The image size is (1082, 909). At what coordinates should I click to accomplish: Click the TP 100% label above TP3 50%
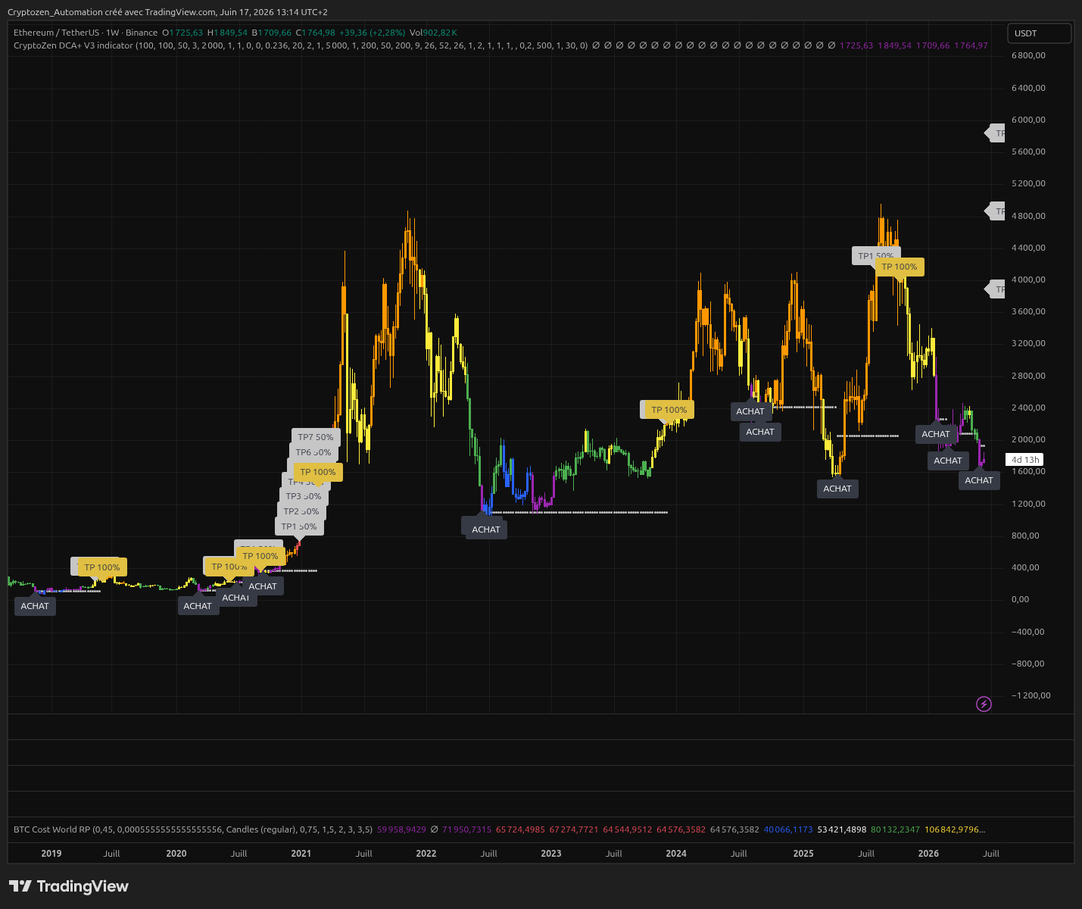[x=318, y=472]
